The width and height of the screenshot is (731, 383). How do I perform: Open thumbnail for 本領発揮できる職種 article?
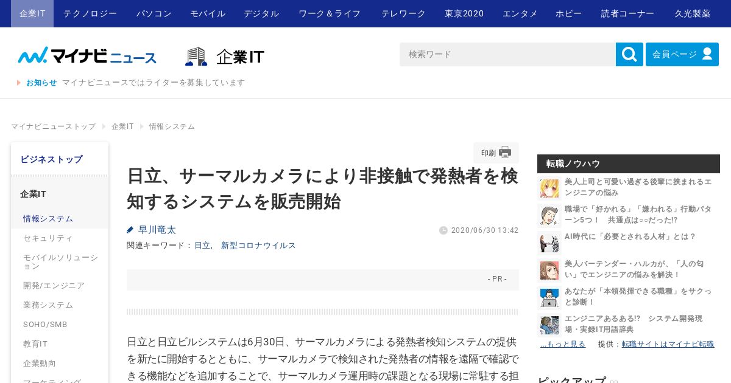(x=549, y=297)
